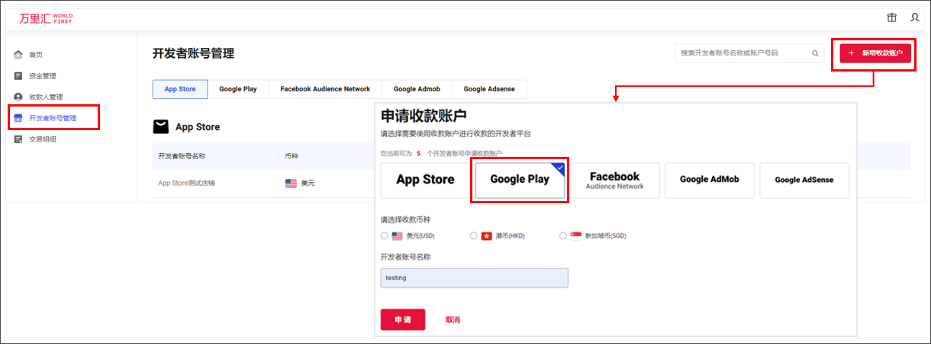Open 资金管理 in the sidebar
931x344 pixels.
pos(43,76)
